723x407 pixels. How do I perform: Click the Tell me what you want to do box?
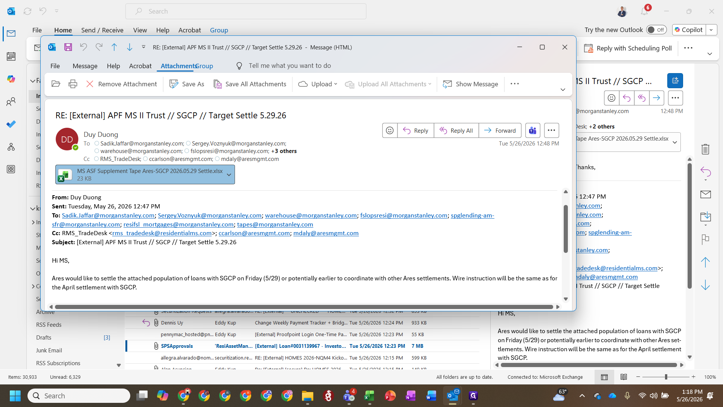290,66
